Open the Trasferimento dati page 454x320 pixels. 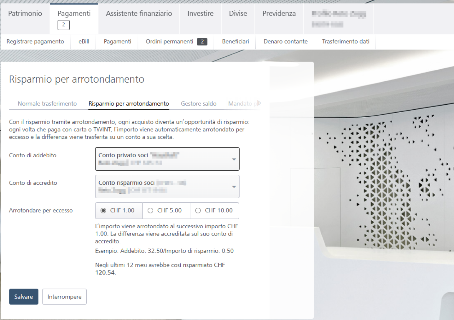pos(345,41)
